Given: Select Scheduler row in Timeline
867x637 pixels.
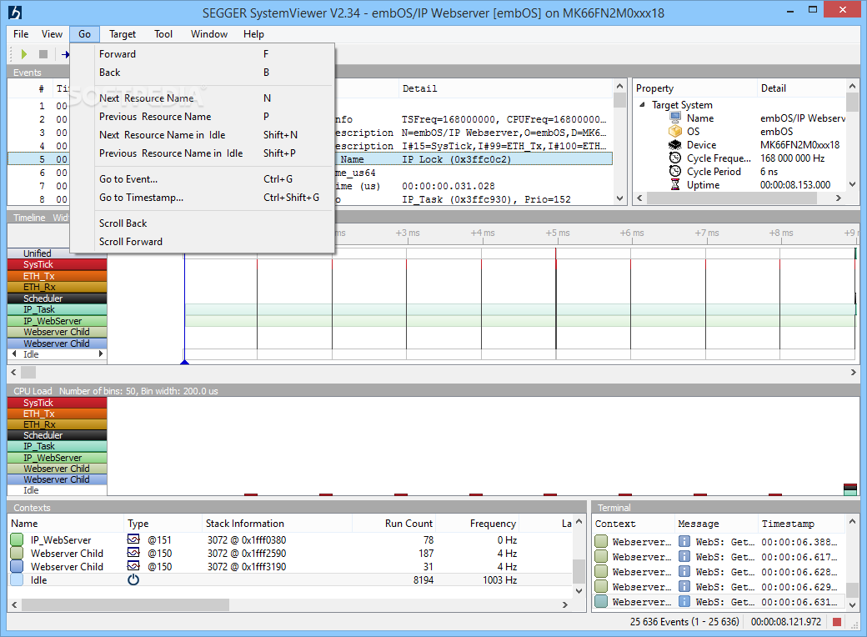Looking at the screenshot, I should tap(57, 298).
